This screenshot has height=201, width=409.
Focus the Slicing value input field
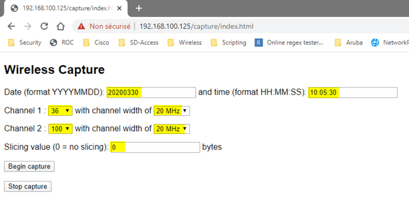155,147
